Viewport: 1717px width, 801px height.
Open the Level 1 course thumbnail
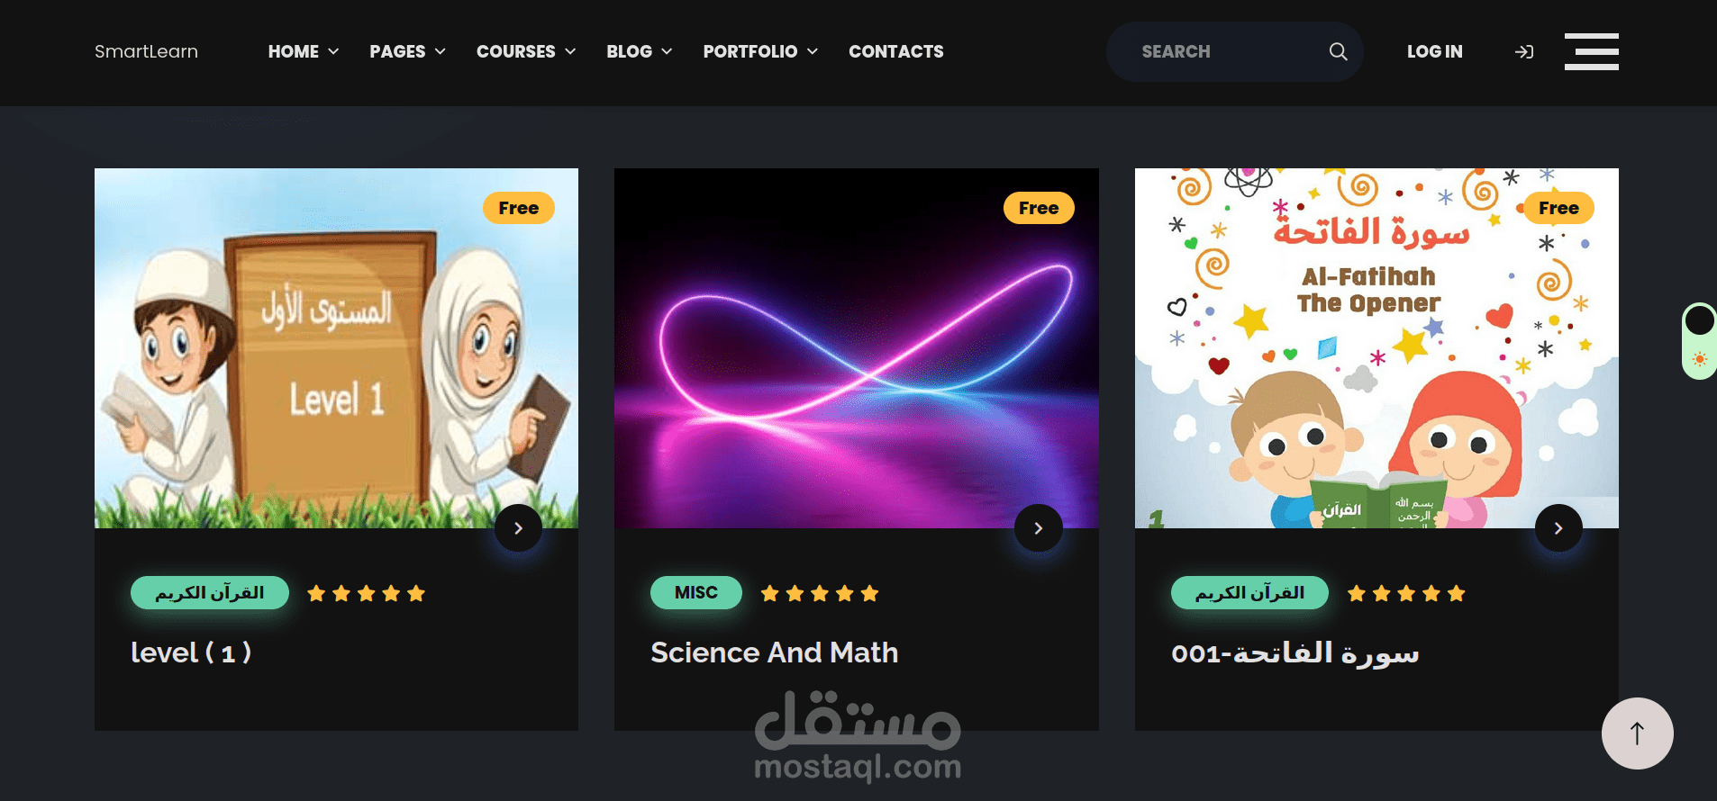click(x=336, y=348)
